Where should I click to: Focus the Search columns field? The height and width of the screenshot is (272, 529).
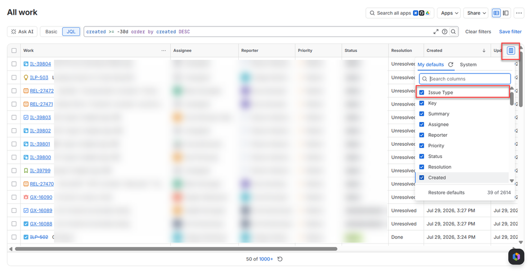tap(464, 79)
